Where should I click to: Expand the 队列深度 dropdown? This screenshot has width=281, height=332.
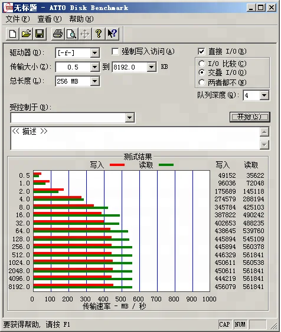[264, 95]
